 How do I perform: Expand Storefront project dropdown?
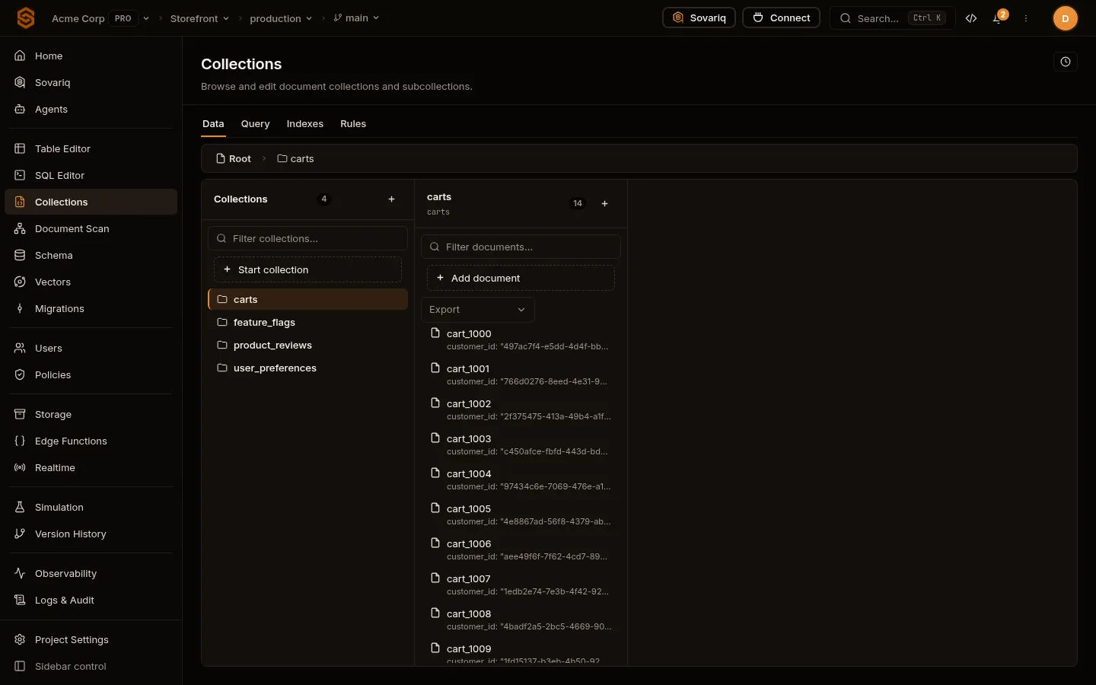199,18
